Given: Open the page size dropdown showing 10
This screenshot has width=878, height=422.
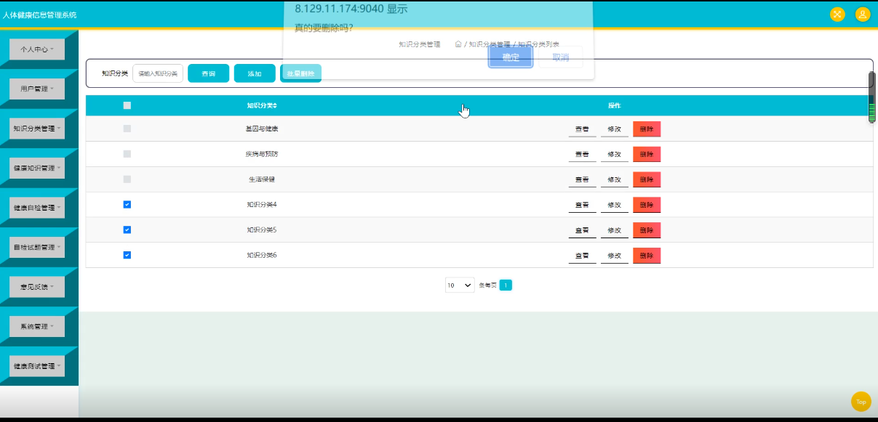Looking at the screenshot, I should (x=458, y=285).
